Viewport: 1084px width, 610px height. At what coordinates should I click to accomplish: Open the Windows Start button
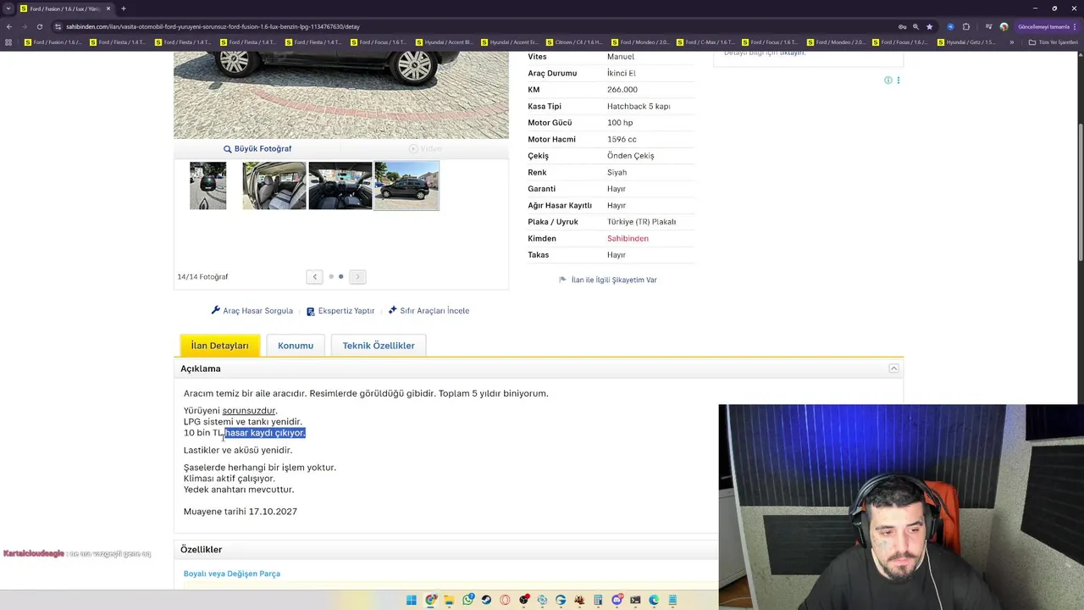(412, 600)
